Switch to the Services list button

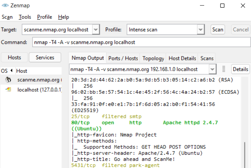(45, 57)
